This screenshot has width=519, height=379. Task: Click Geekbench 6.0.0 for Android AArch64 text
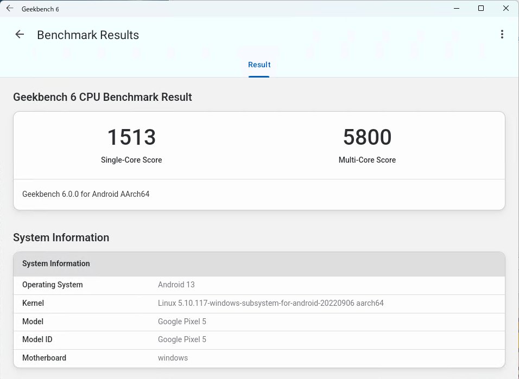[x=86, y=194]
